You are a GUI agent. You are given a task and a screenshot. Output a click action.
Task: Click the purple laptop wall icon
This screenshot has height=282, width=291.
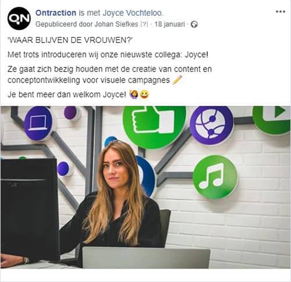tap(38, 123)
